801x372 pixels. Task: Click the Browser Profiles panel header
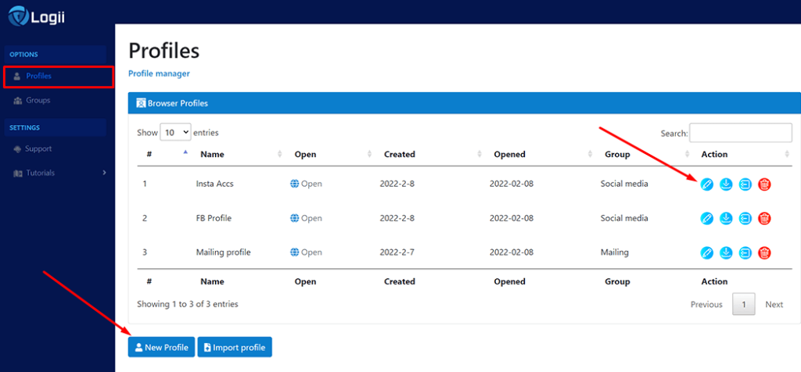point(464,103)
